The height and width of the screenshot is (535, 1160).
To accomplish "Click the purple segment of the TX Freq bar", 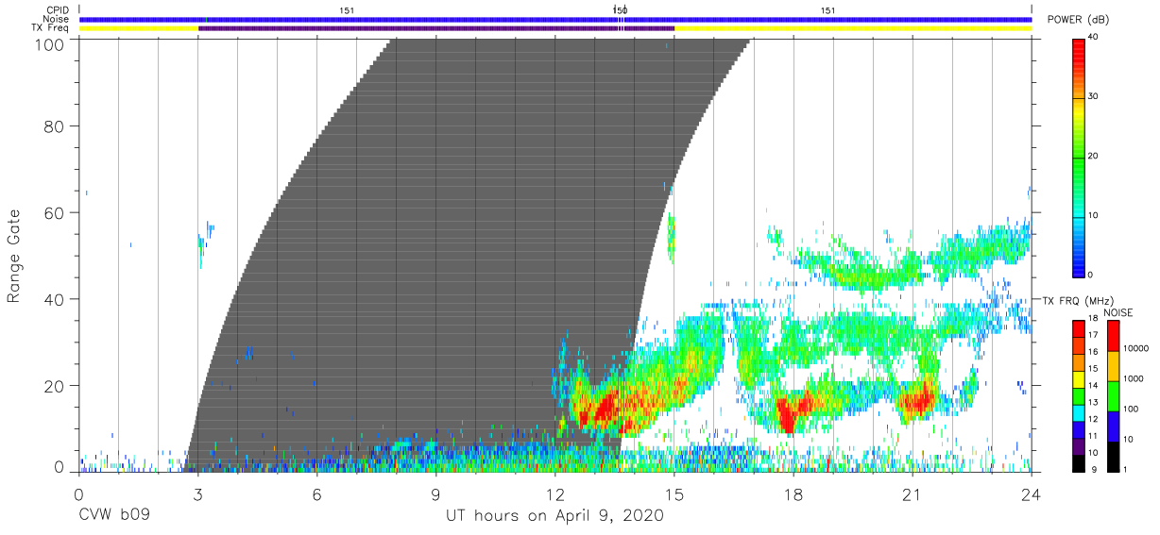I will pyautogui.click(x=436, y=28).
